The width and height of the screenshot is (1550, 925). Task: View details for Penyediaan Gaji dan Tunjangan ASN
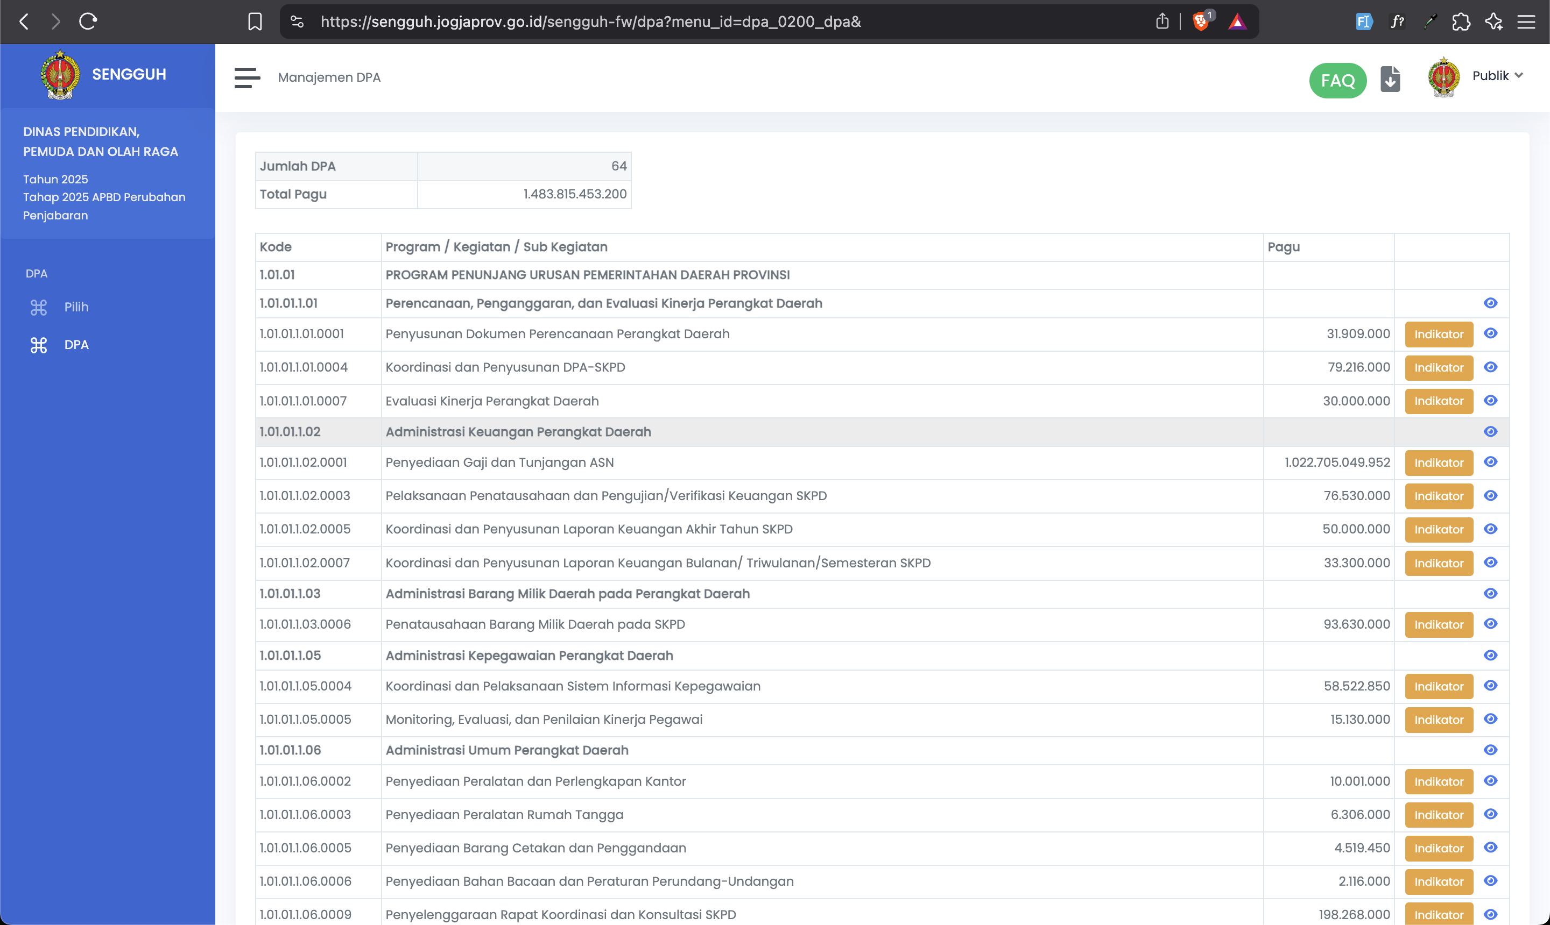click(1490, 462)
